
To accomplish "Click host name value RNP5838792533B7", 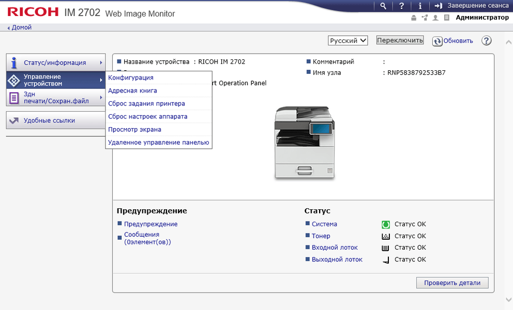I will [416, 73].
